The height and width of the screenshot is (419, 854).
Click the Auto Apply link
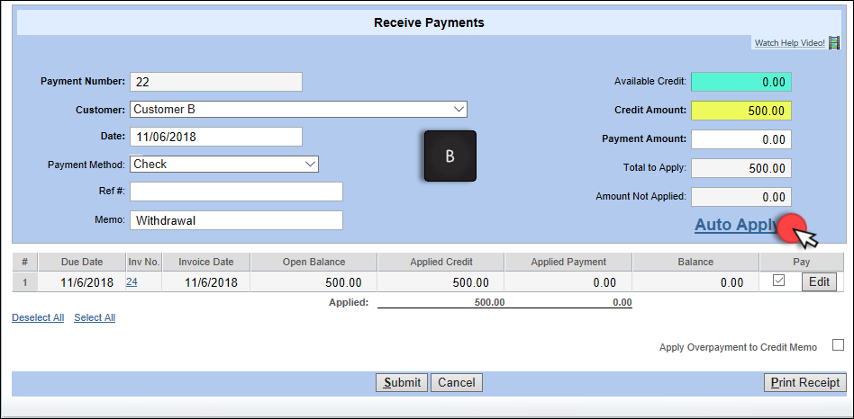[x=737, y=225]
